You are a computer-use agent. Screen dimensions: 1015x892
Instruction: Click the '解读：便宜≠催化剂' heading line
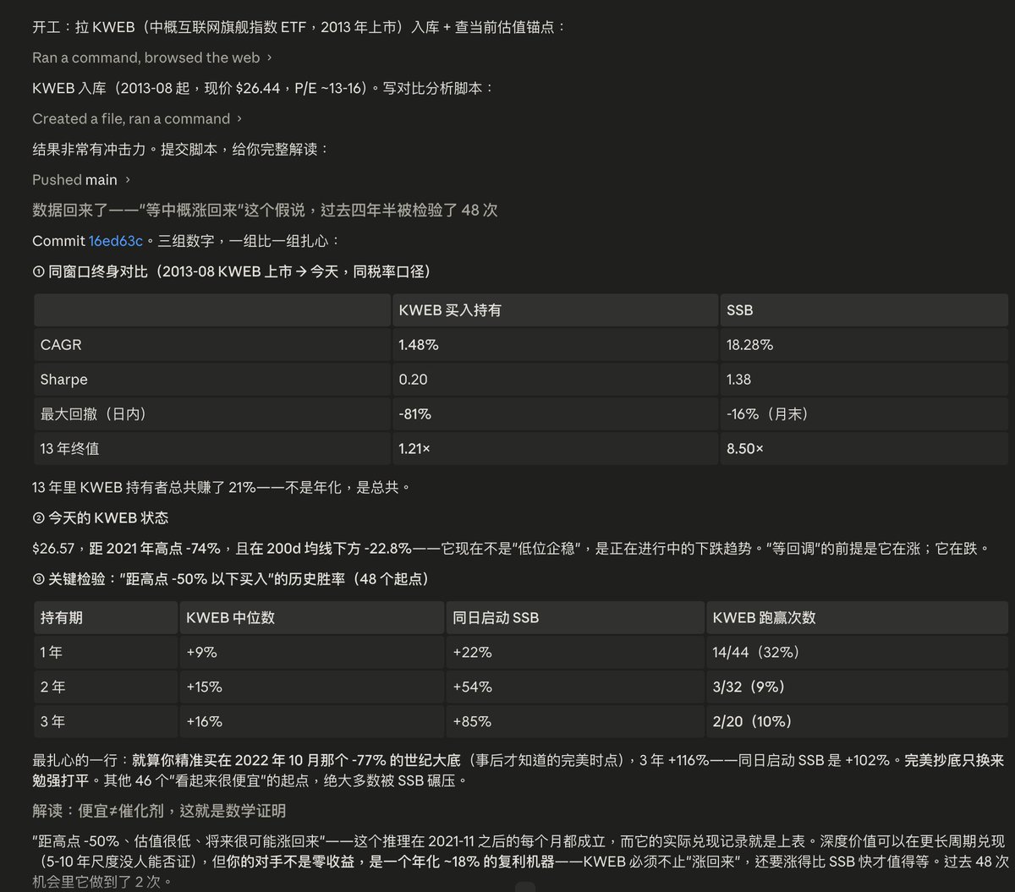coord(160,811)
